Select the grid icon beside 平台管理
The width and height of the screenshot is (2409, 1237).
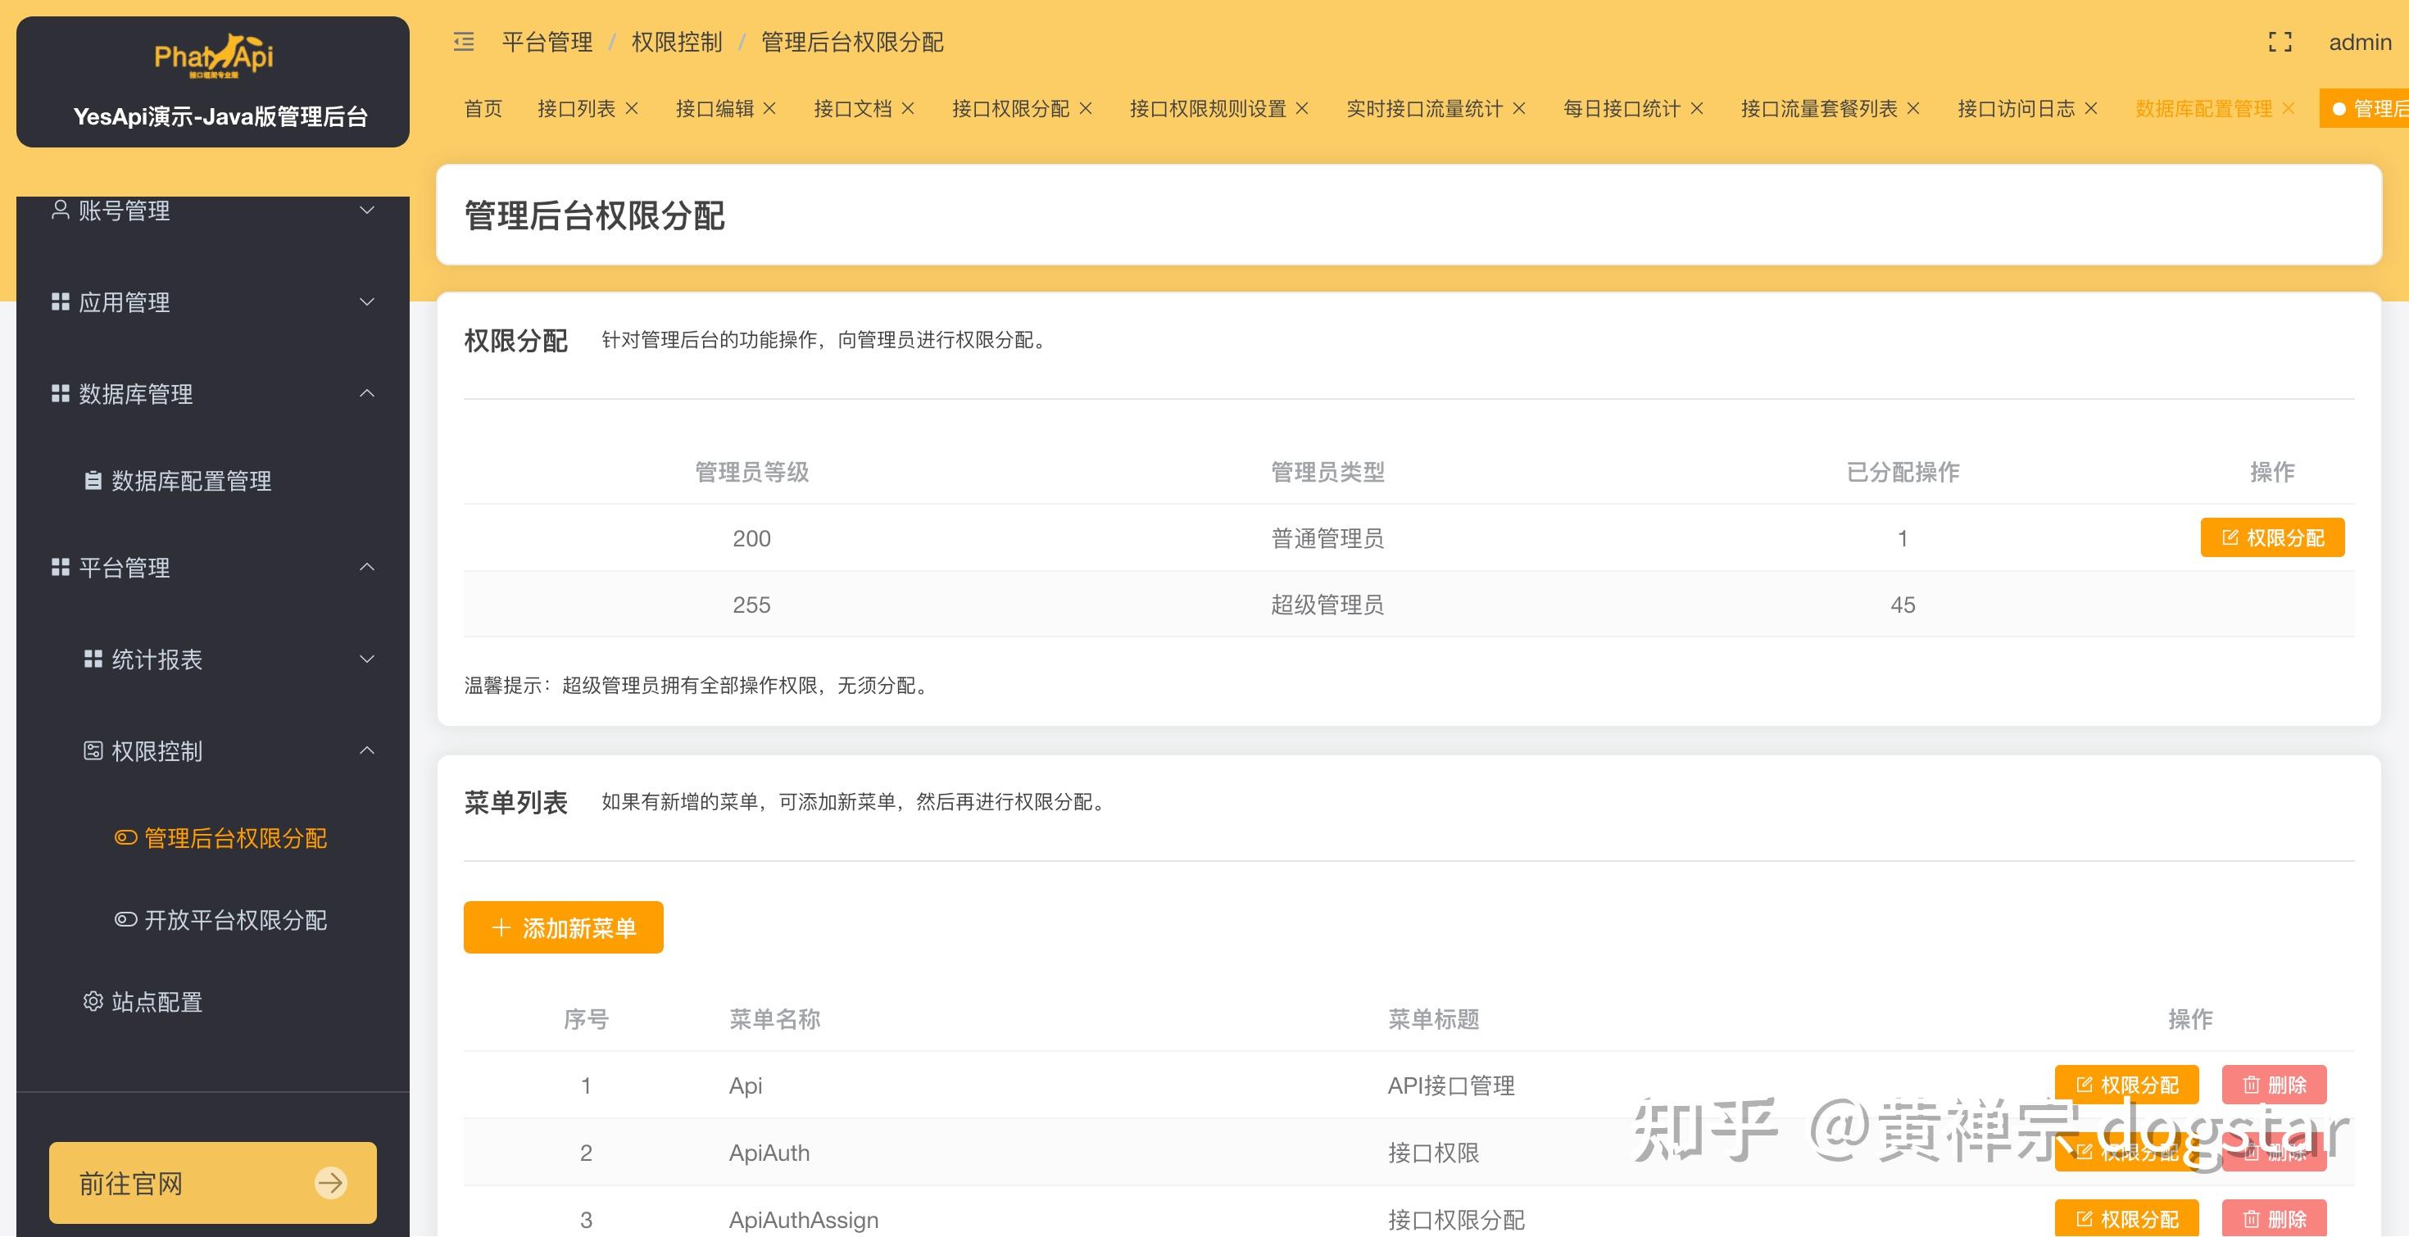click(59, 567)
